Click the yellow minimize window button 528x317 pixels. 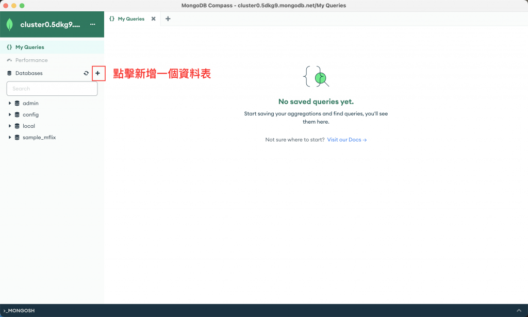(14, 5)
